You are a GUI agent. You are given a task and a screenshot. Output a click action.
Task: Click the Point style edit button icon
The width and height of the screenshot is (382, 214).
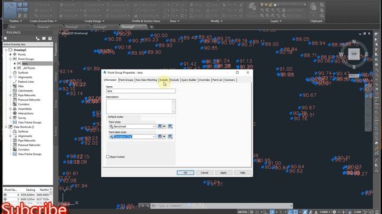pos(160,126)
